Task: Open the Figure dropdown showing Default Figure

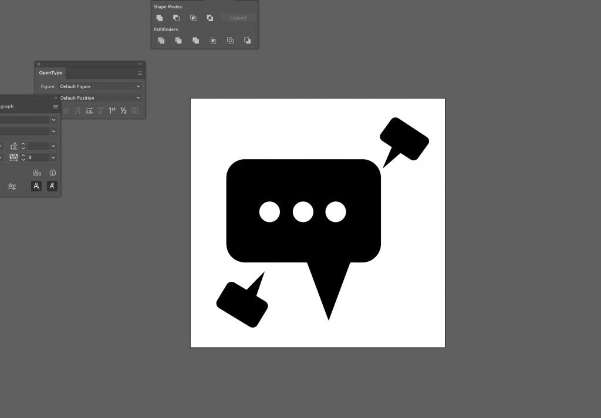Action: [x=100, y=86]
